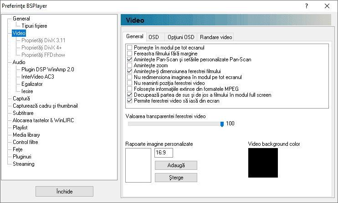The height and width of the screenshot is (203, 338).
Task: Select Proprietăţi DivX 3.11 tree item
Action: [x=43, y=40]
